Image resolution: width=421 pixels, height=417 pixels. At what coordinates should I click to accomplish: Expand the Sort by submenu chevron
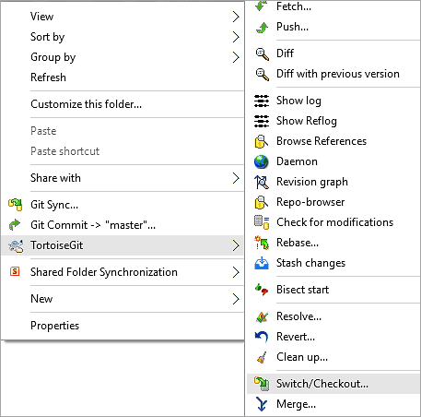(x=236, y=37)
